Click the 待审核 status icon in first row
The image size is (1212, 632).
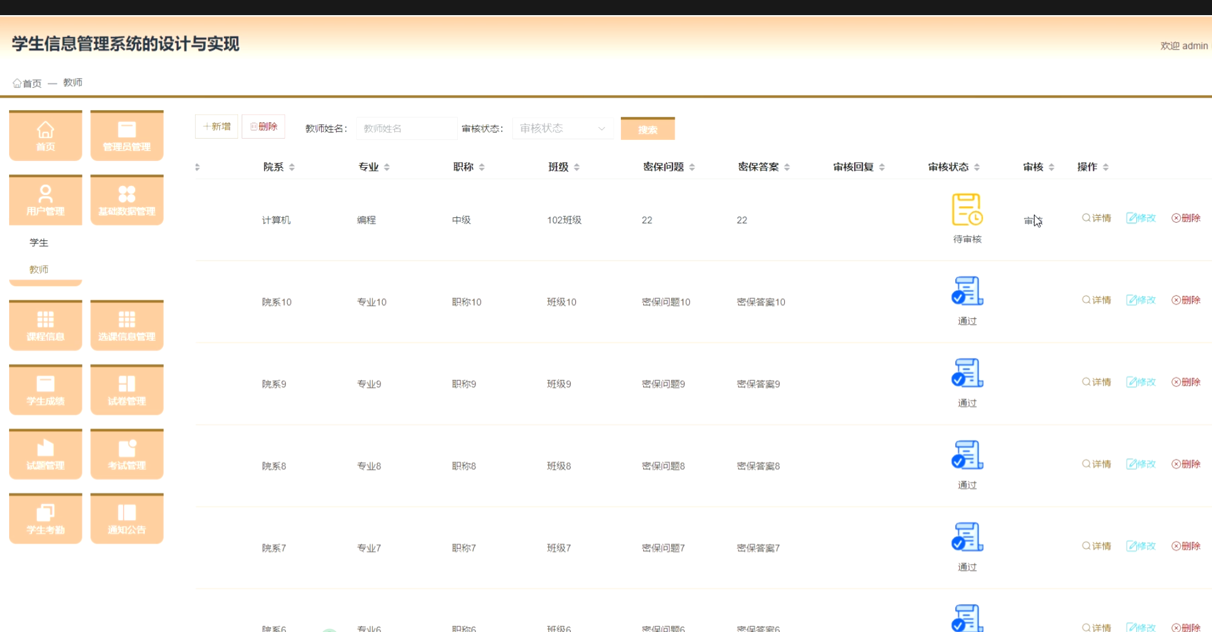click(x=967, y=209)
